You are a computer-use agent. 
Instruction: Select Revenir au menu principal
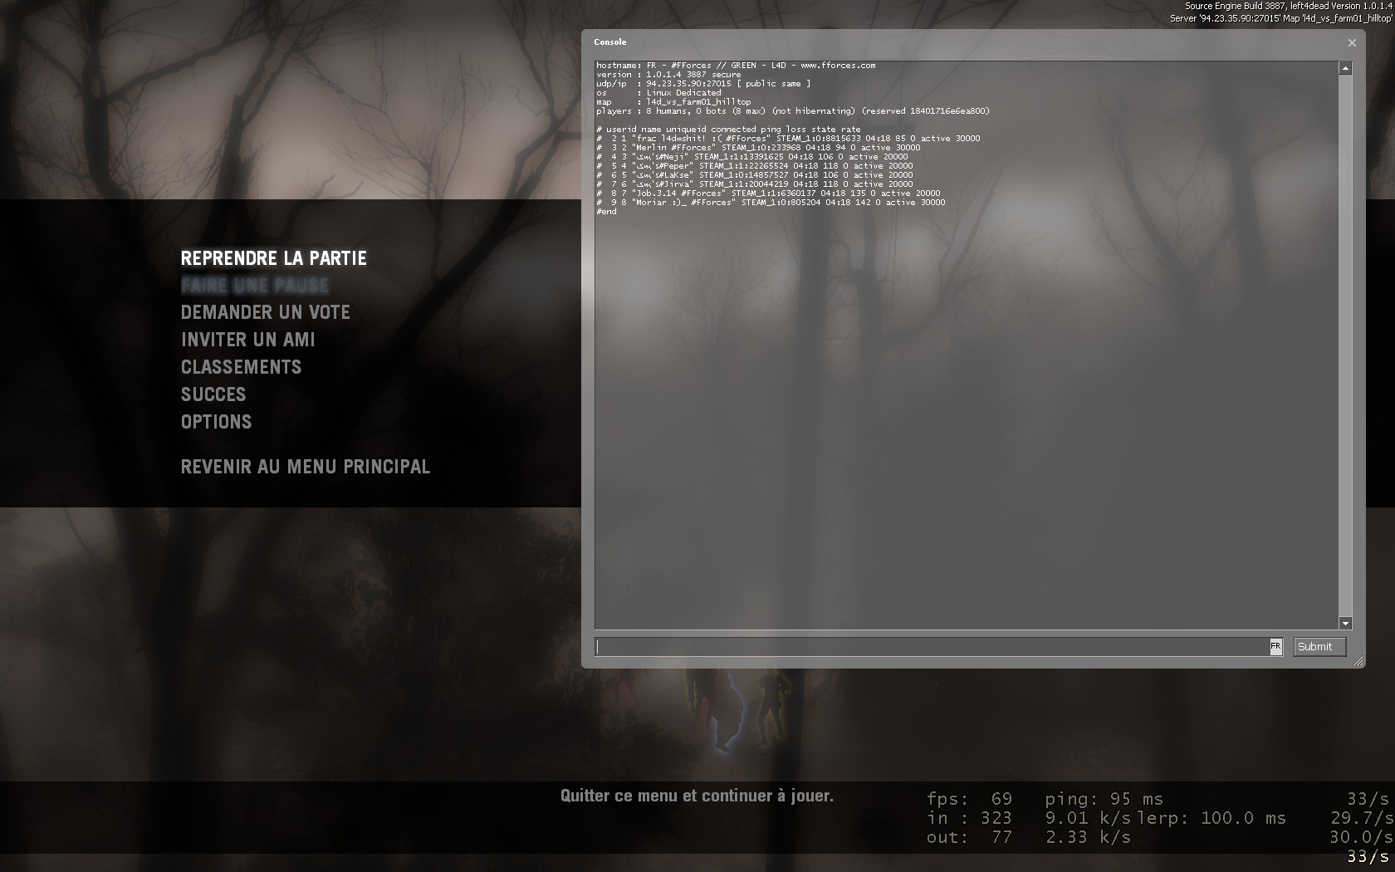[x=305, y=468]
